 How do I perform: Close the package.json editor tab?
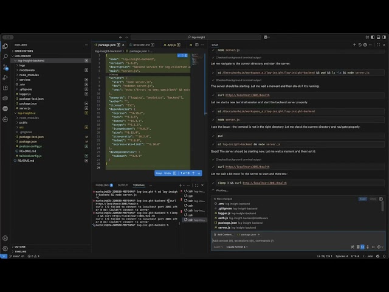click(123, 45)
